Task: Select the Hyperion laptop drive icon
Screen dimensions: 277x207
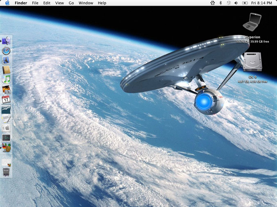Action: 252,22
